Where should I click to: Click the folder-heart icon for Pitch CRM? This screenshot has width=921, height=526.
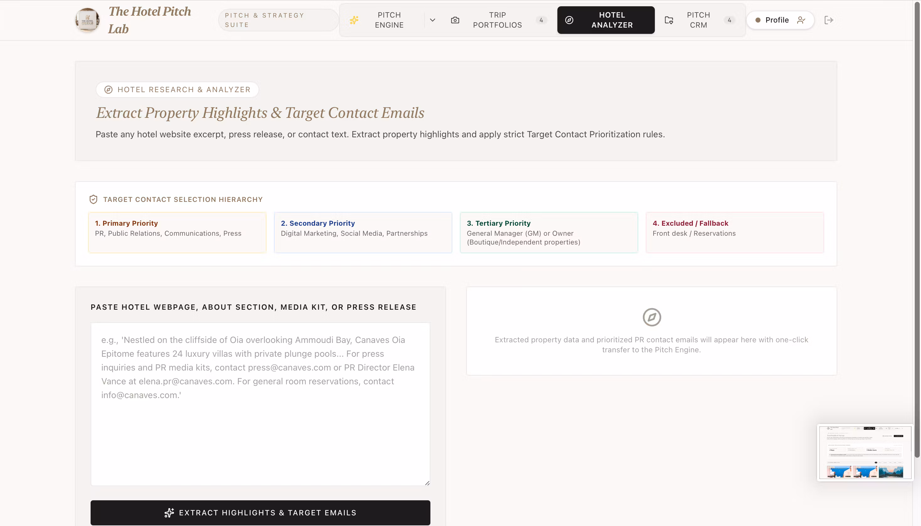669,20
